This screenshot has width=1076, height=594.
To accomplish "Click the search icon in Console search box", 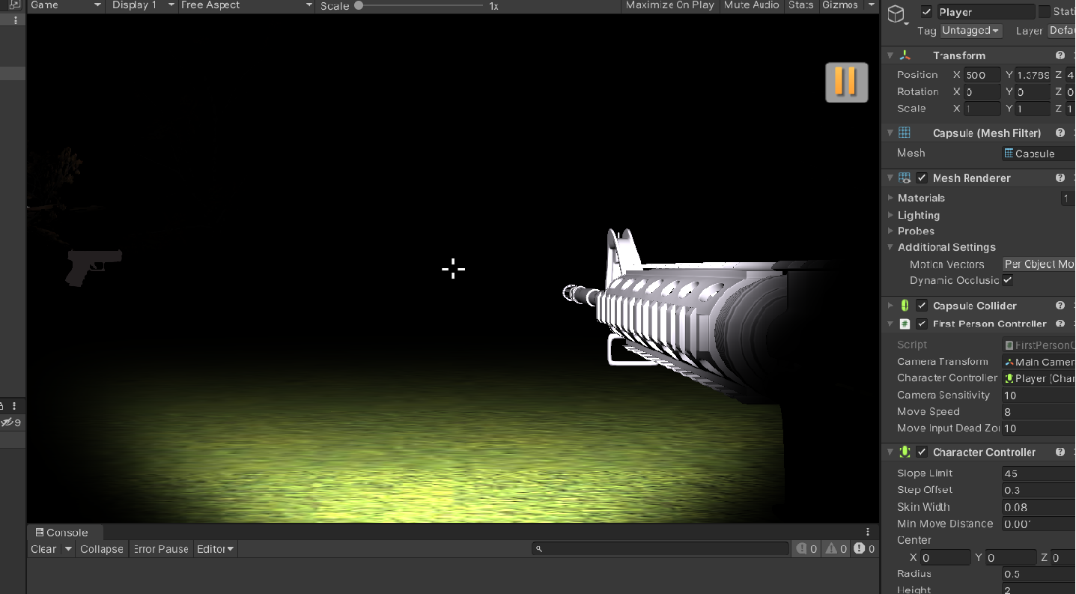I will coord(539,549).
